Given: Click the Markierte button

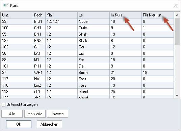Looking at the screenshot, I should pos(35,114).
